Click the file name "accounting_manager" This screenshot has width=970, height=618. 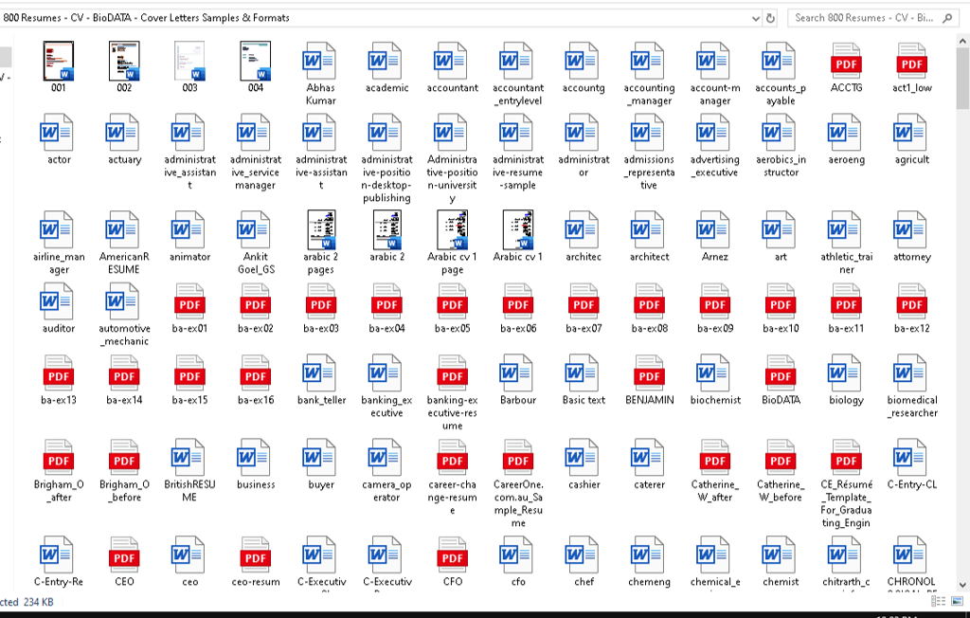click(649, 94)
